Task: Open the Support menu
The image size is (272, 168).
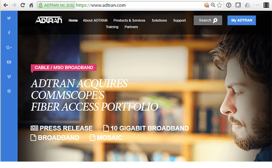Action: pyautogui.click(x=180, y=20)
